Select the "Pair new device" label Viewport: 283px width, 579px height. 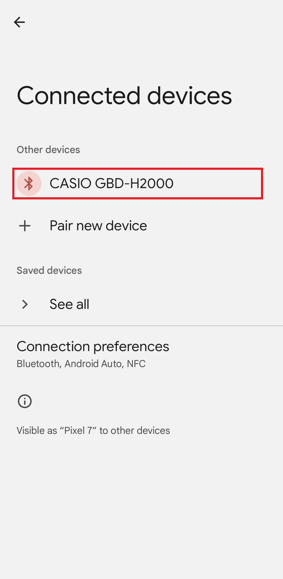pos(98,226)
